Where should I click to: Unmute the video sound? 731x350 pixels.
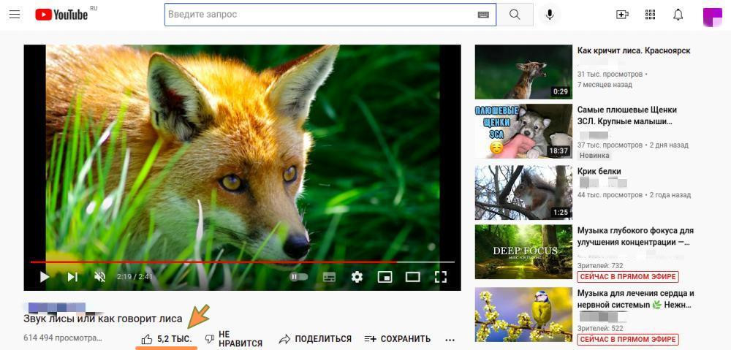tap(100, 277)
